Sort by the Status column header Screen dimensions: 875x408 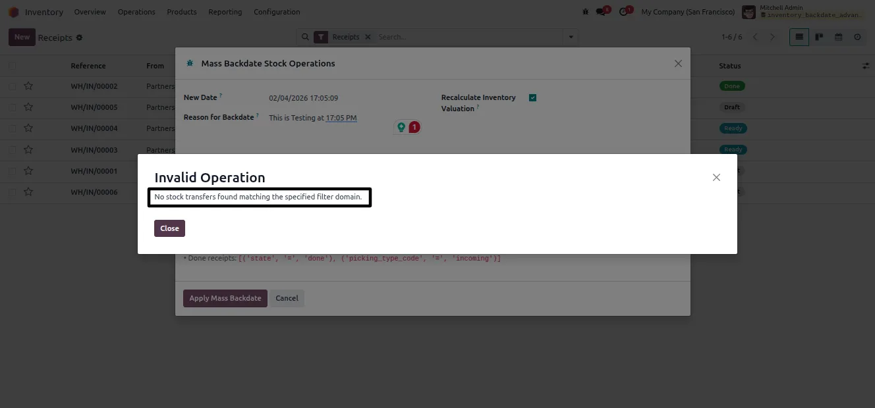730,66
